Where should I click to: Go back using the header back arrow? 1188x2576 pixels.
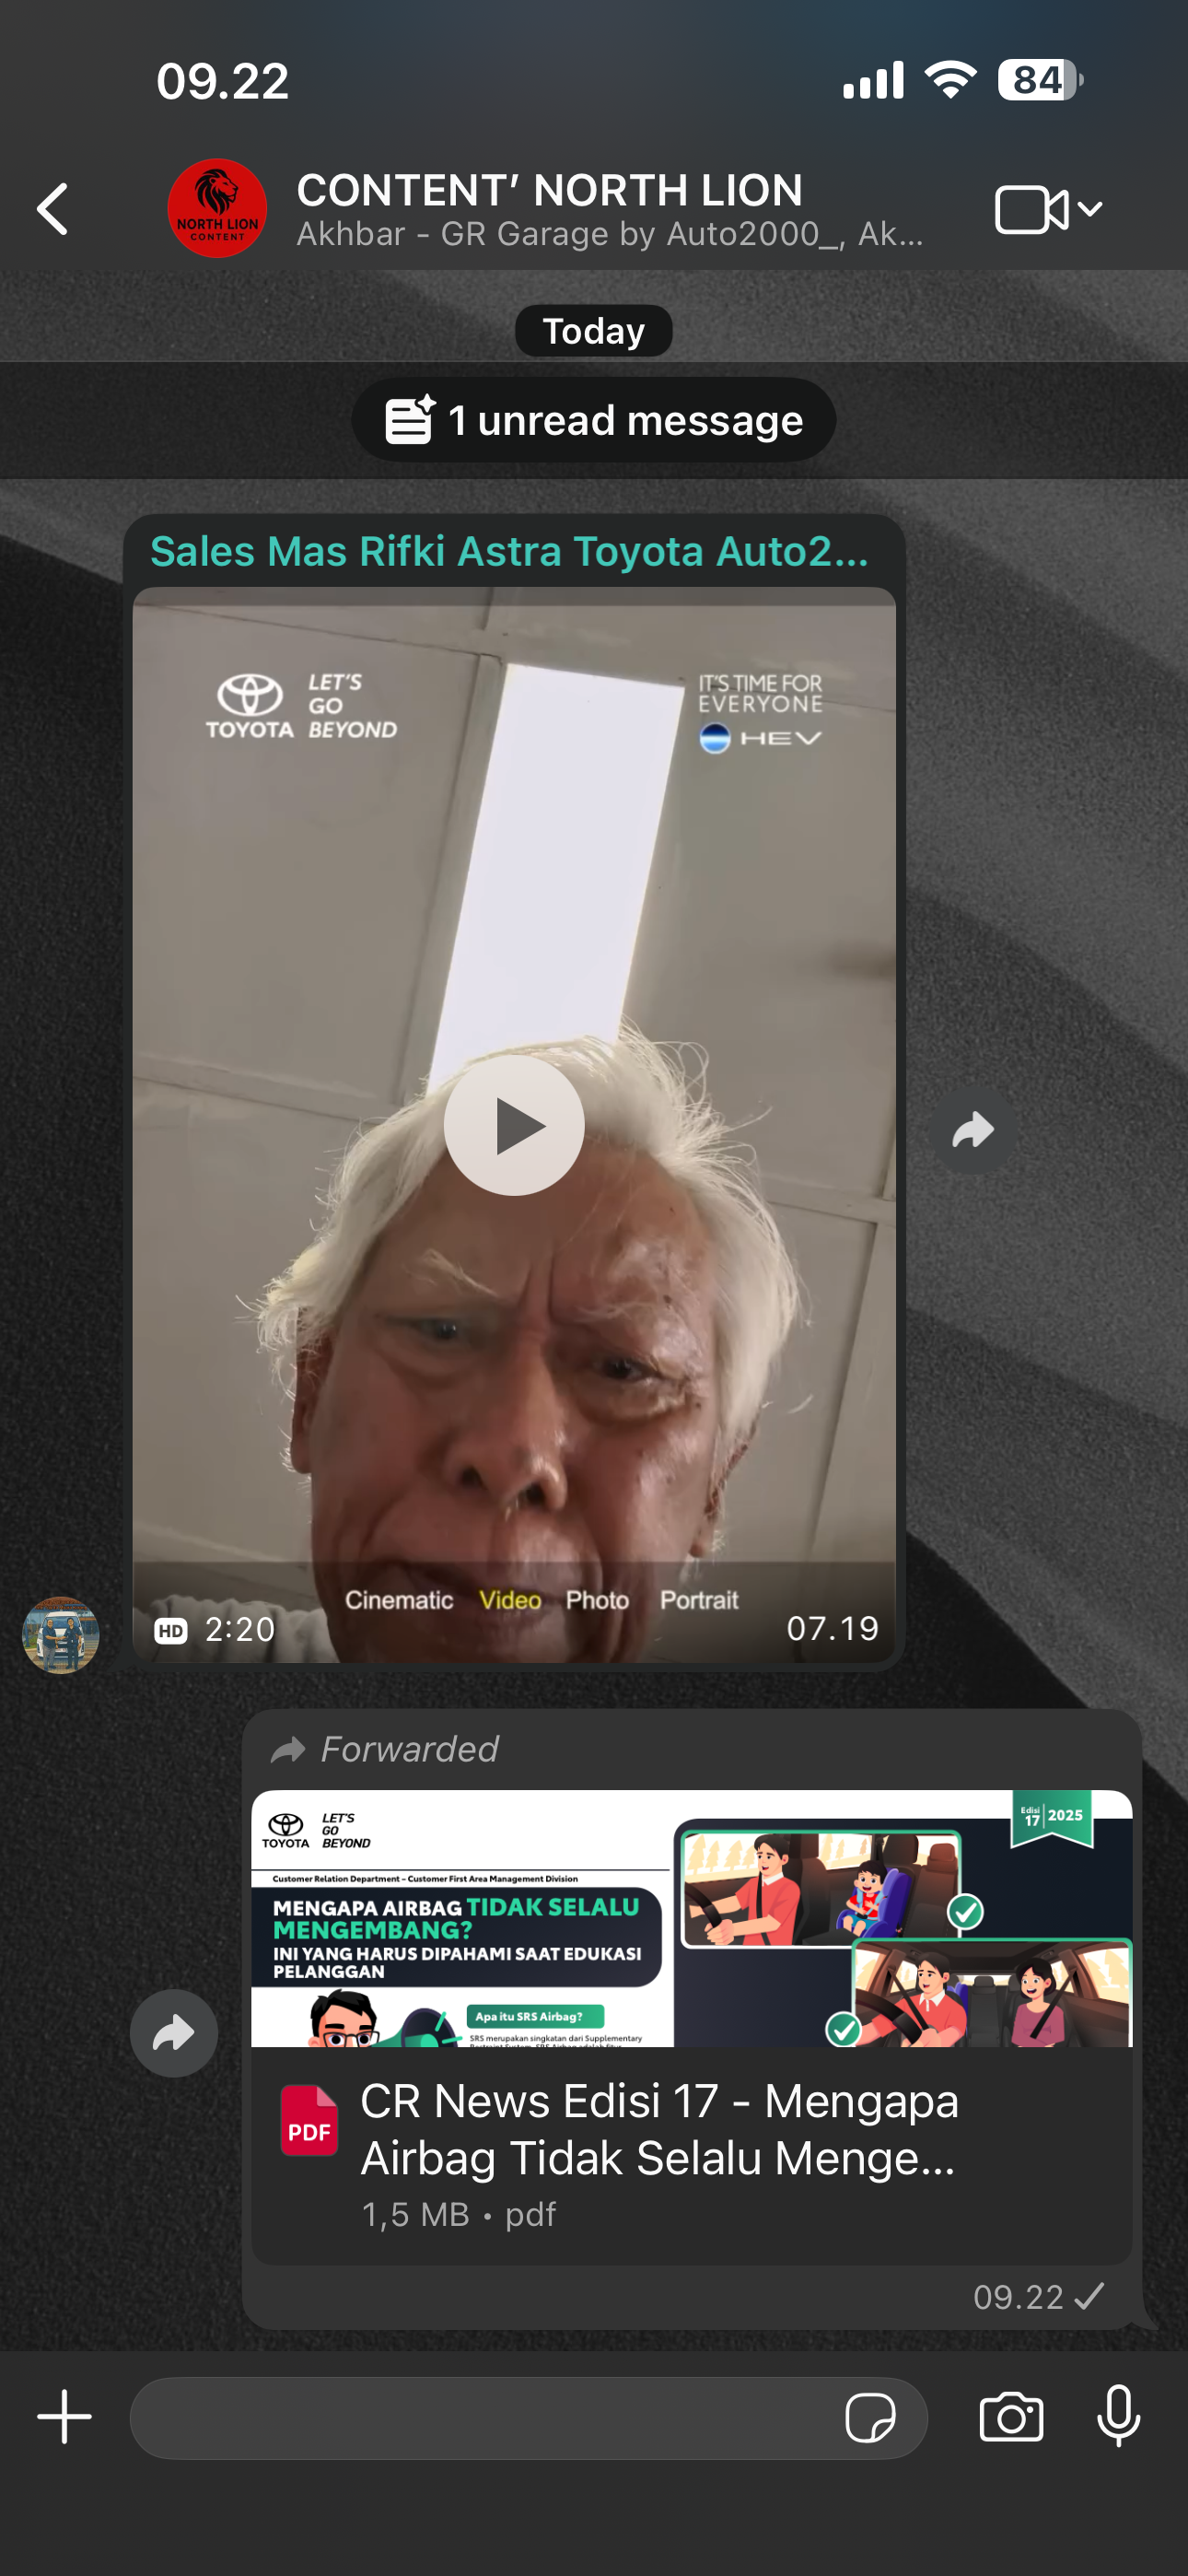pyautogui.click(x=53, y=209)
